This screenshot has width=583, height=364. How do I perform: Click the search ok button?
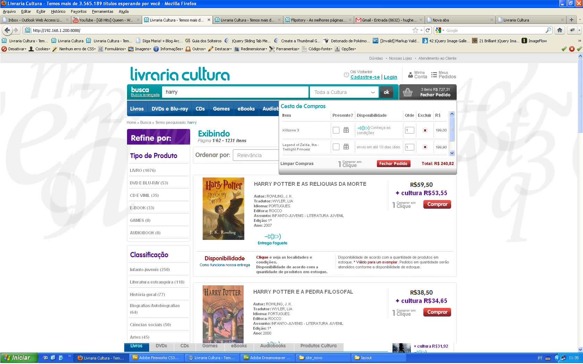click(x=386, y=92)
